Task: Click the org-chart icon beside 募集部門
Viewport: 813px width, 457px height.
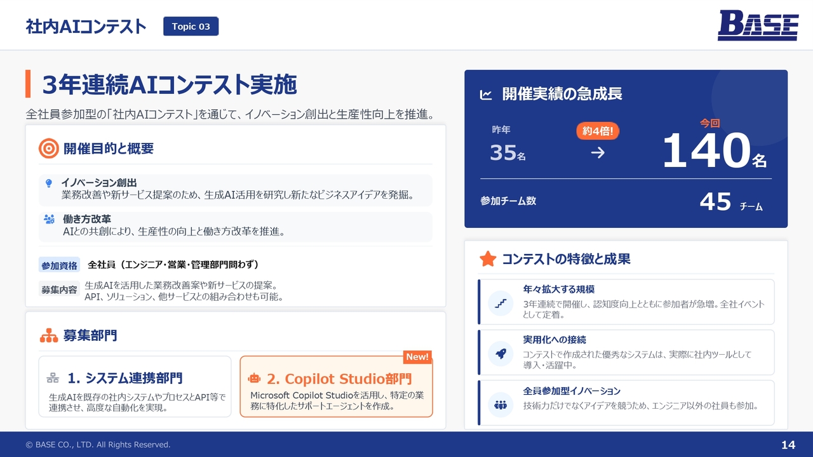Action: click(x=49, y=335)
